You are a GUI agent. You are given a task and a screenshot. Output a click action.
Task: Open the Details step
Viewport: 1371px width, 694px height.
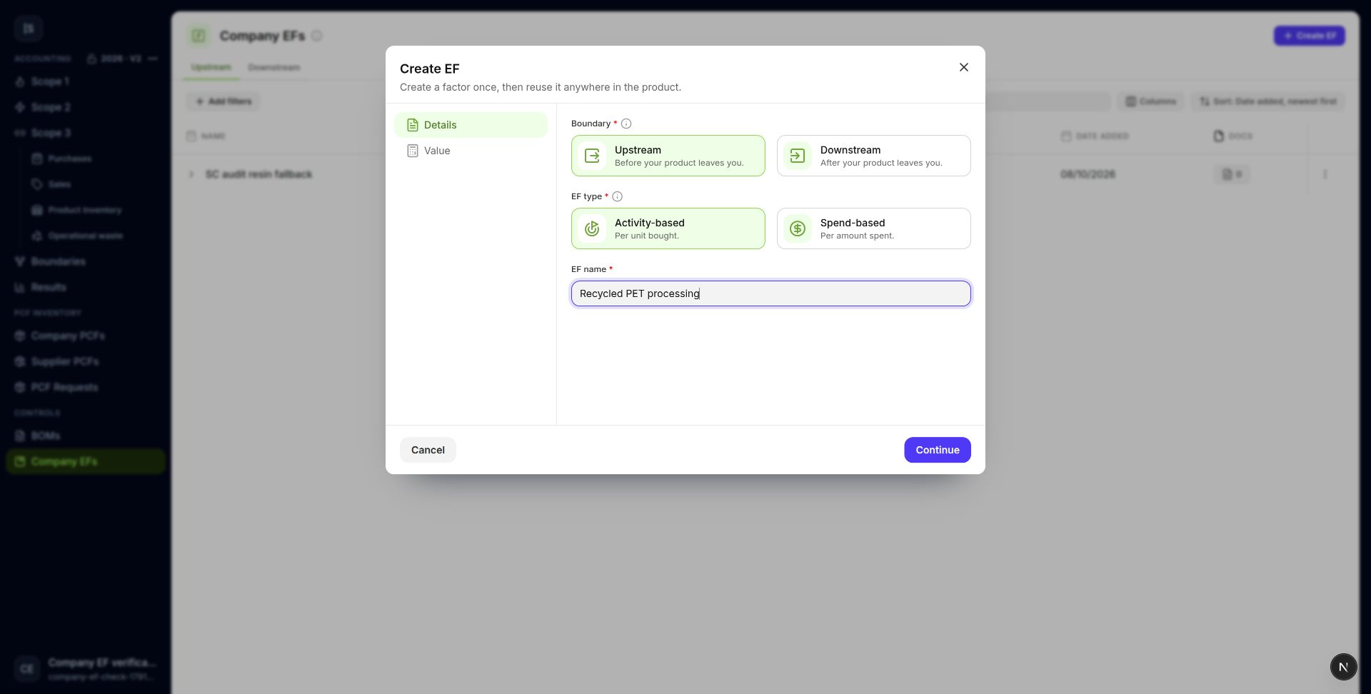pos(471,125)
